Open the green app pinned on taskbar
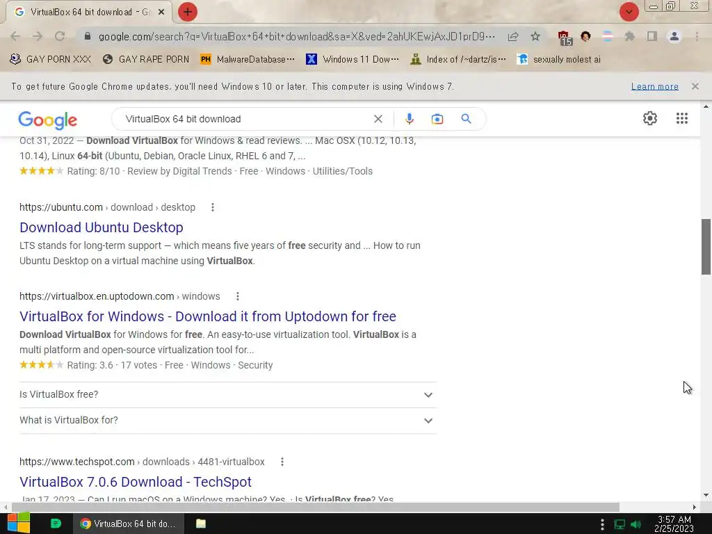 (56, 524)
